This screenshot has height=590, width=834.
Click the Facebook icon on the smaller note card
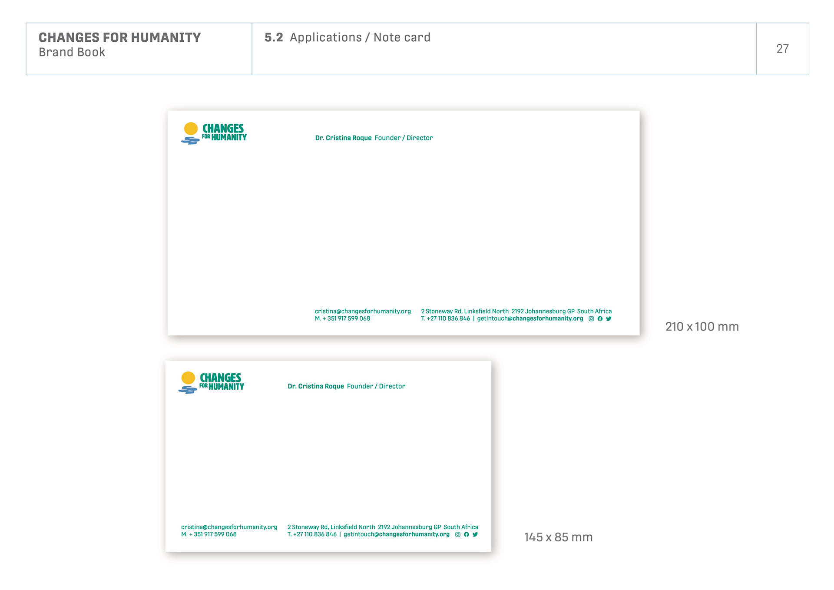[466, 534]
